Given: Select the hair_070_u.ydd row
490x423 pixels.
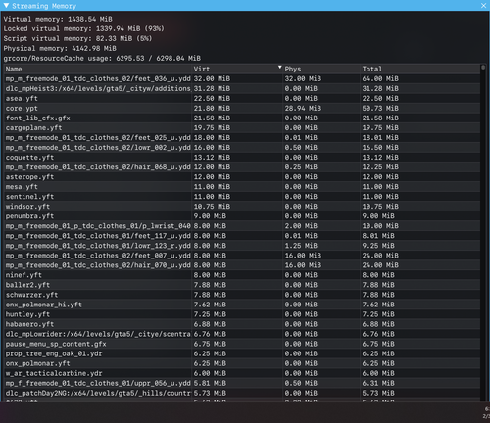Looking at the screenshot, I should (x=242, y=265).
